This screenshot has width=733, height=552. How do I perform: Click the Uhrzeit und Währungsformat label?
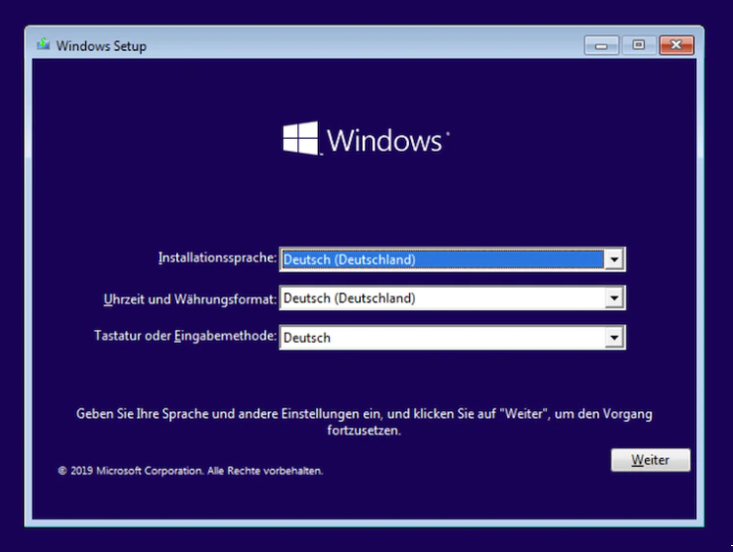coord(190,299)
